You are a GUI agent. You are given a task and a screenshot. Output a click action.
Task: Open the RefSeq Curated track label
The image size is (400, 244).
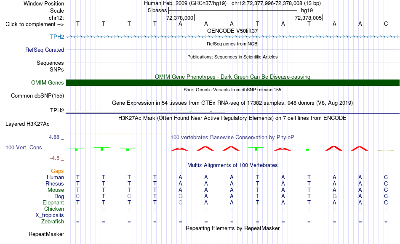(x=44, y=50)
